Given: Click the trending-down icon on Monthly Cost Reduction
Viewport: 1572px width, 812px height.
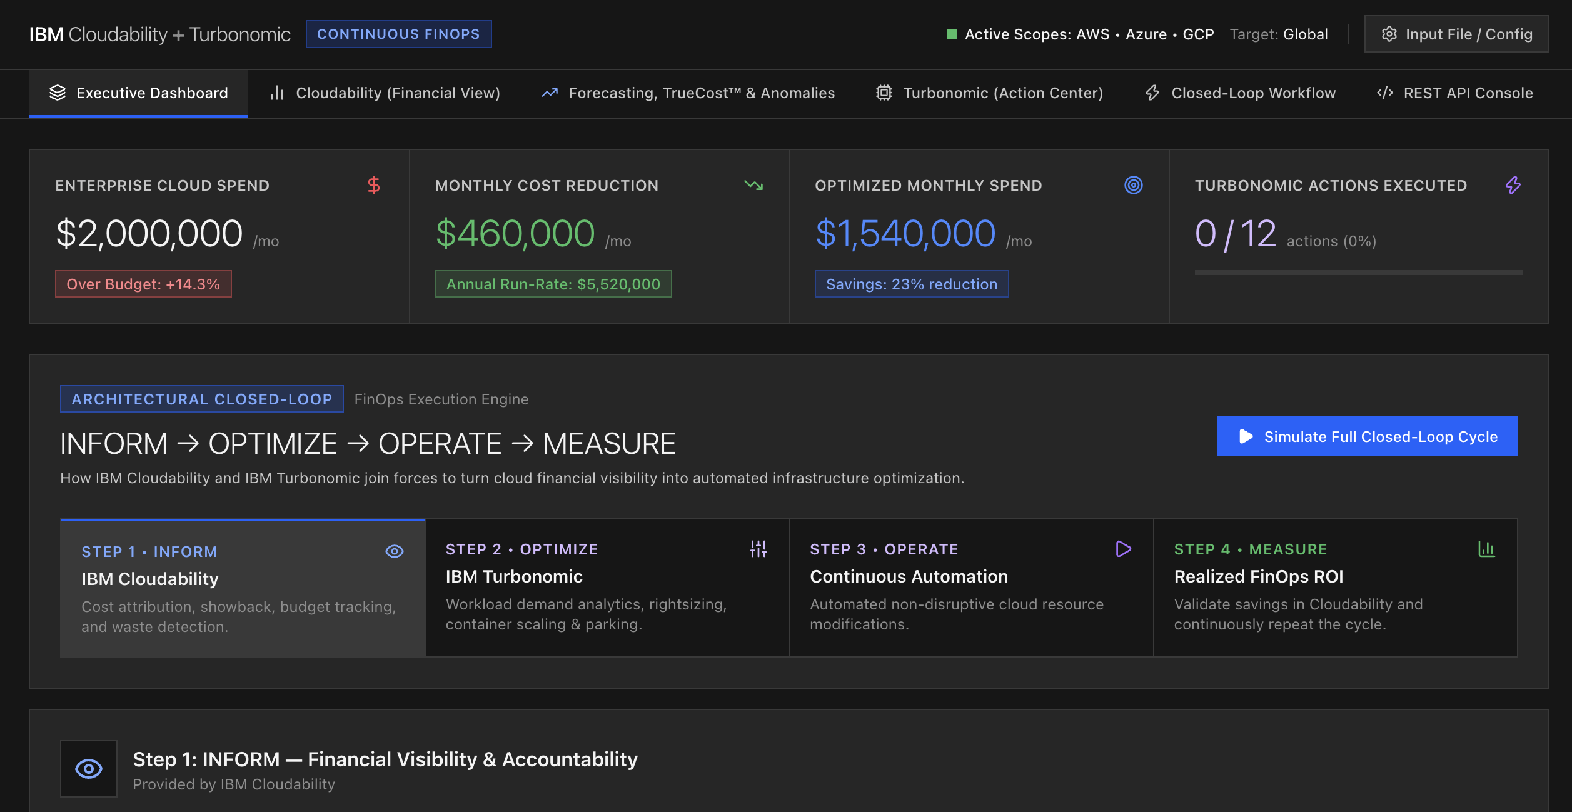Looking at the screenshot, I should (753, 185).
